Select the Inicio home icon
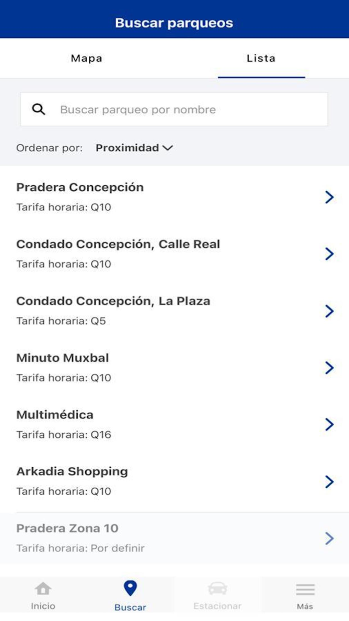Viewport: 349px width, 621px height. (43, 591)
